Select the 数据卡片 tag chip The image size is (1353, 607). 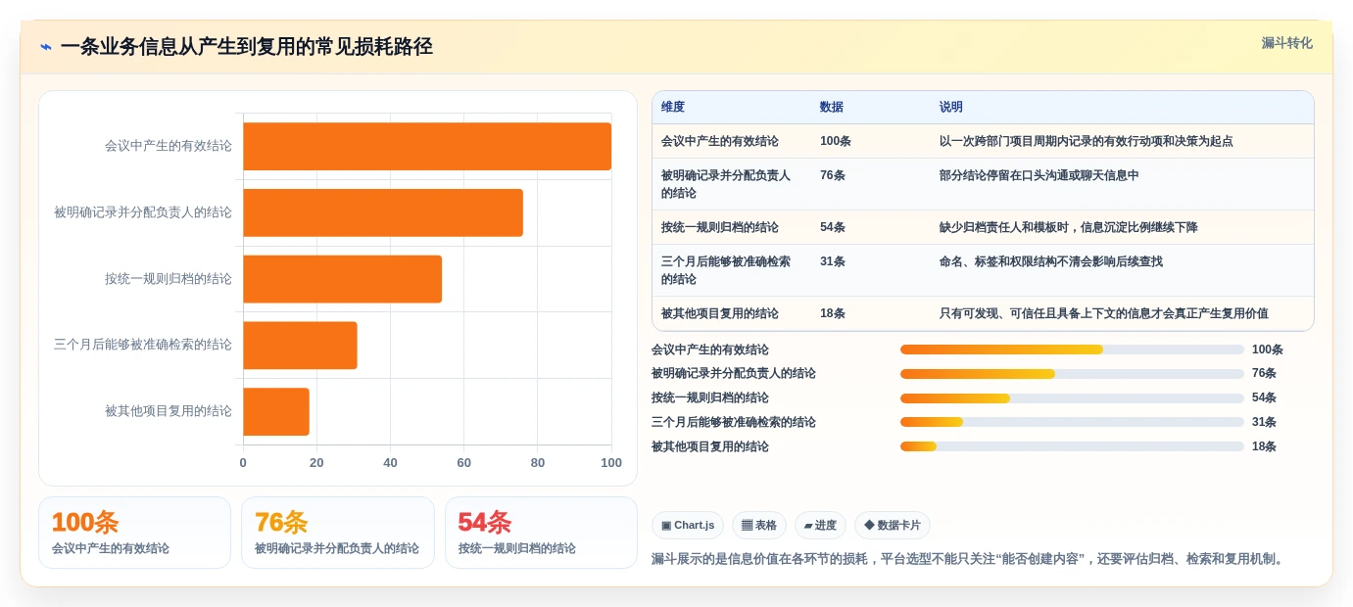(x=893, y=526)
